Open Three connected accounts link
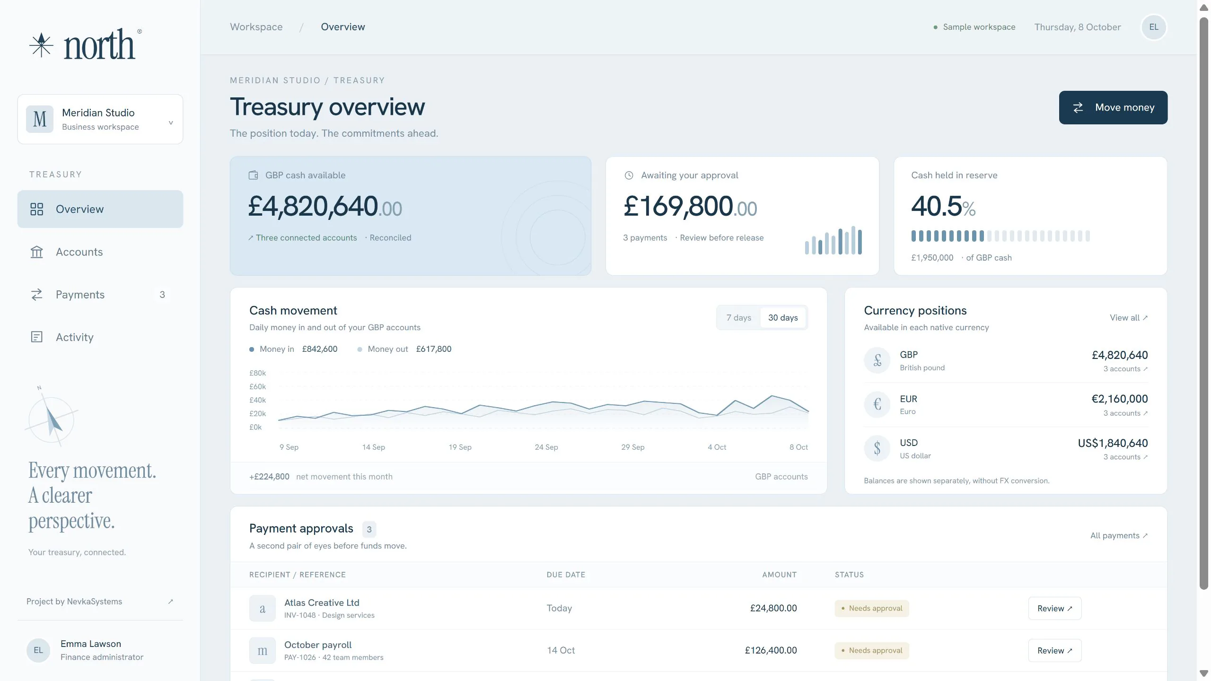This screenshot has width=1211, height=681. 303,238
